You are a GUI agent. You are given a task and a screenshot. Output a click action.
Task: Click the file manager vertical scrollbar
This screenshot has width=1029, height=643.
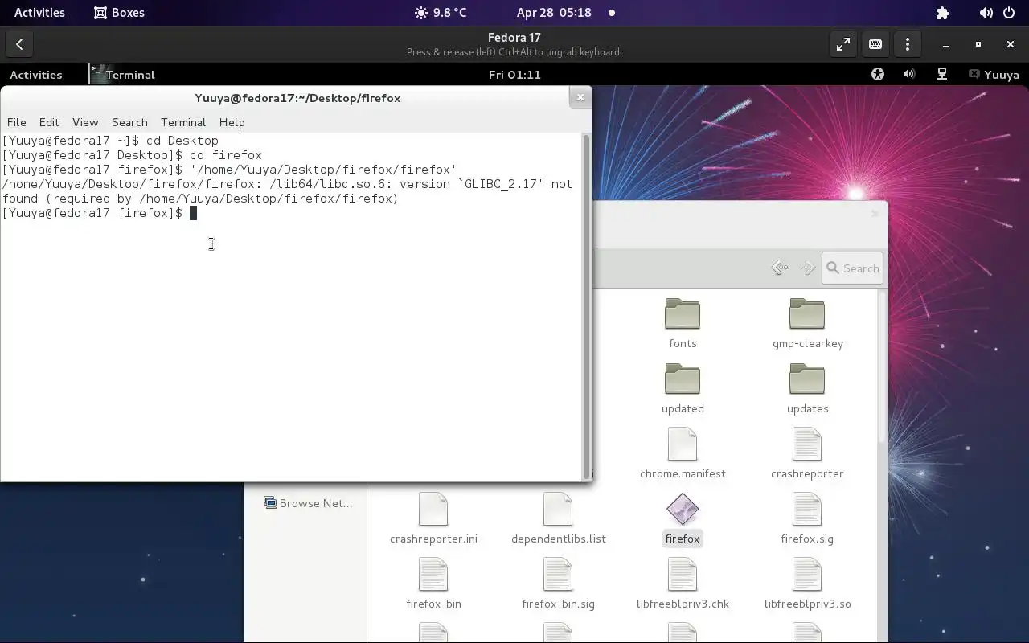(882, 366)
